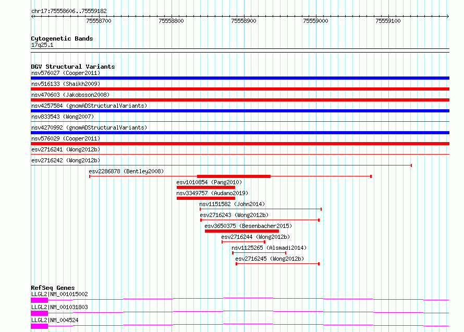Viewport: 464px width, 332px height.
Task: Click the Cytogenetic Bands track title
Action: 62,39
